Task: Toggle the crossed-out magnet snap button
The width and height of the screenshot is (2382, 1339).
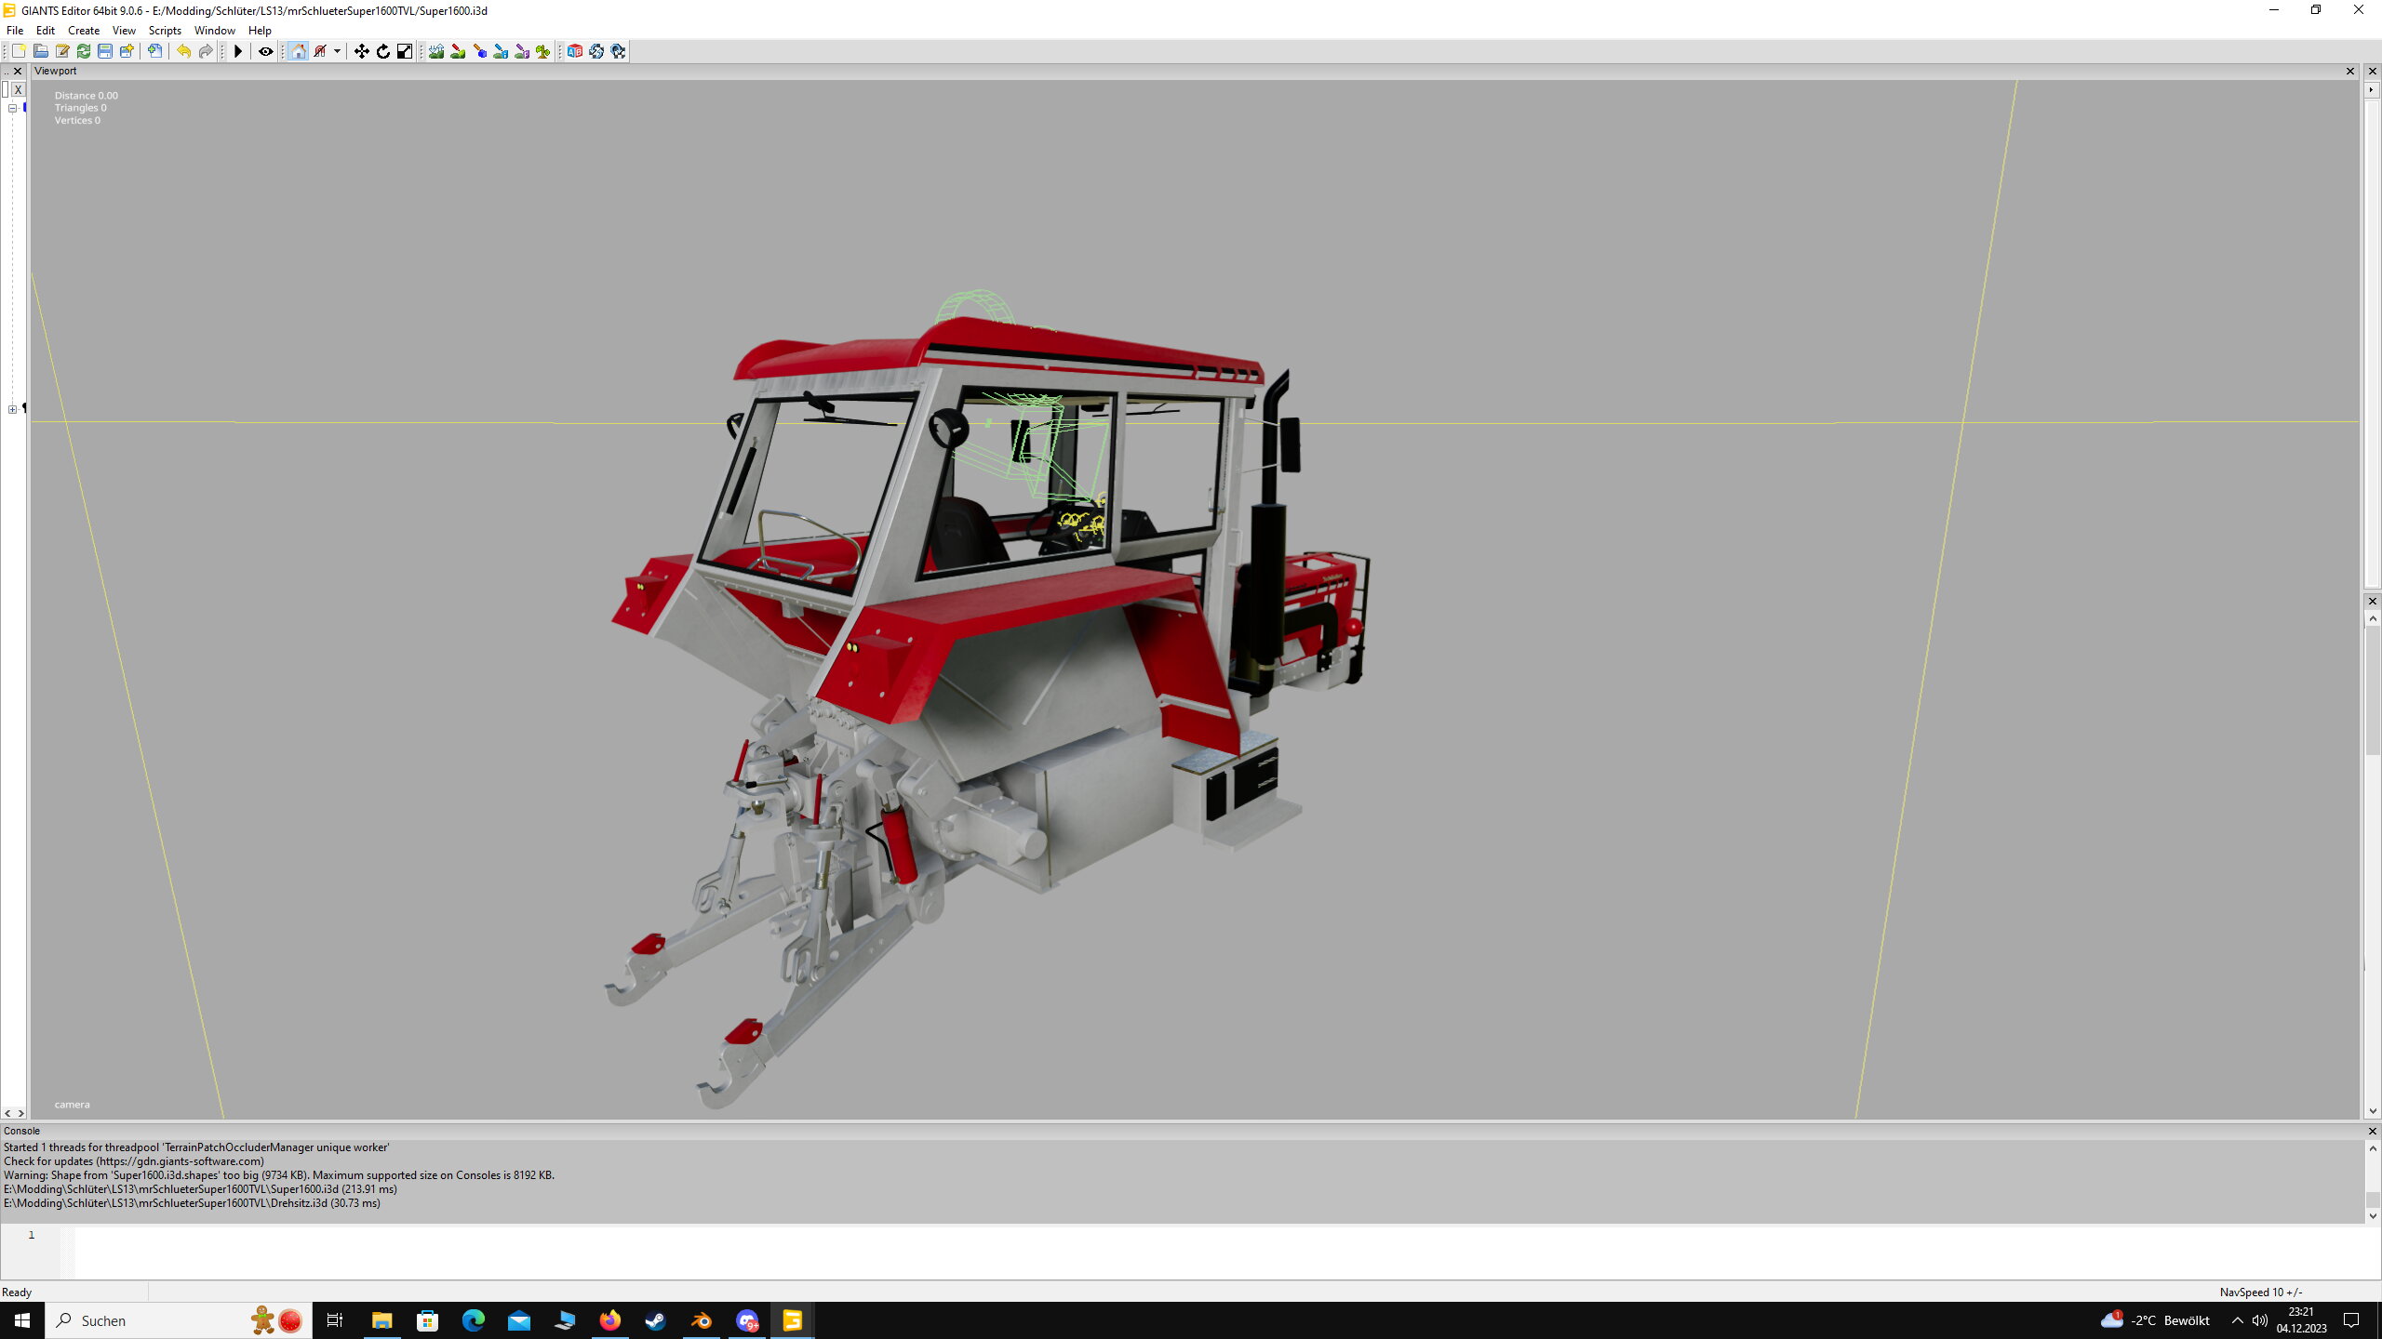Action: click(320, 51)
